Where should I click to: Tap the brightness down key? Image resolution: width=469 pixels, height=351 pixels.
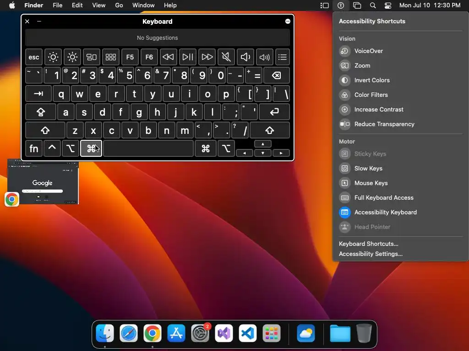53,57
